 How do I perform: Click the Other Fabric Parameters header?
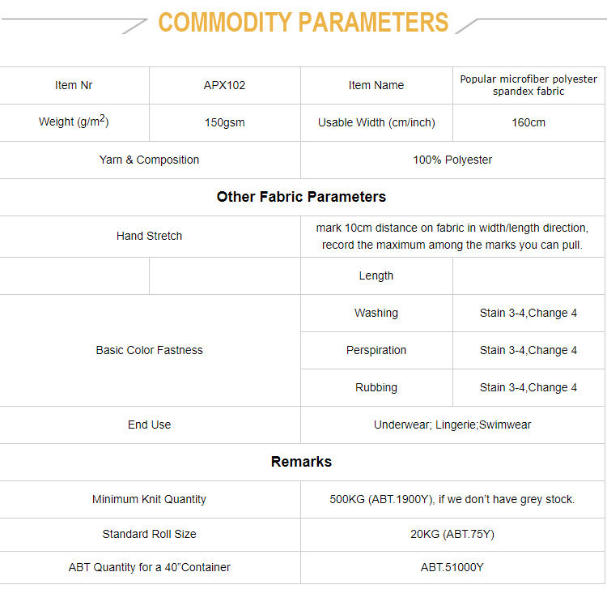(x=301, y=197)
